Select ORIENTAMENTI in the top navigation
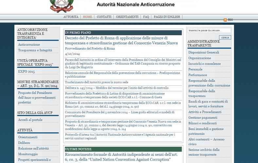This screenshot has height=163, width=258. [127, 17]
